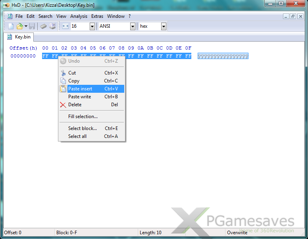Select Fill selection... in context menu

(x=83, y=117)
